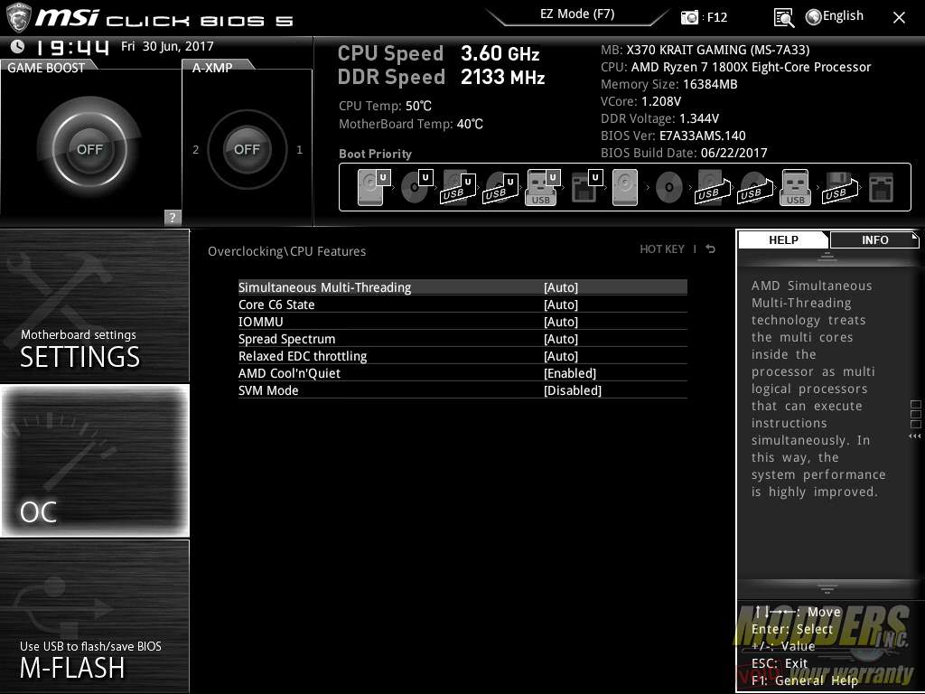Screen dimensions: 925x694
Task: Click the MSI dragon shield logo
Action: [18, 16]
